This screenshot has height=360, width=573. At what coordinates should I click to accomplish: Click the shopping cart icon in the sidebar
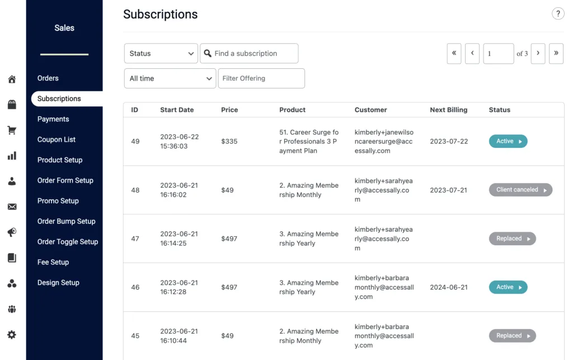click(12, 130)
